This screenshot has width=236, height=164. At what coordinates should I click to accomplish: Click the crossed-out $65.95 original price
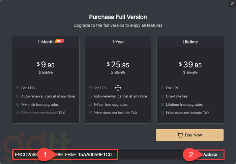click(190, 72)
